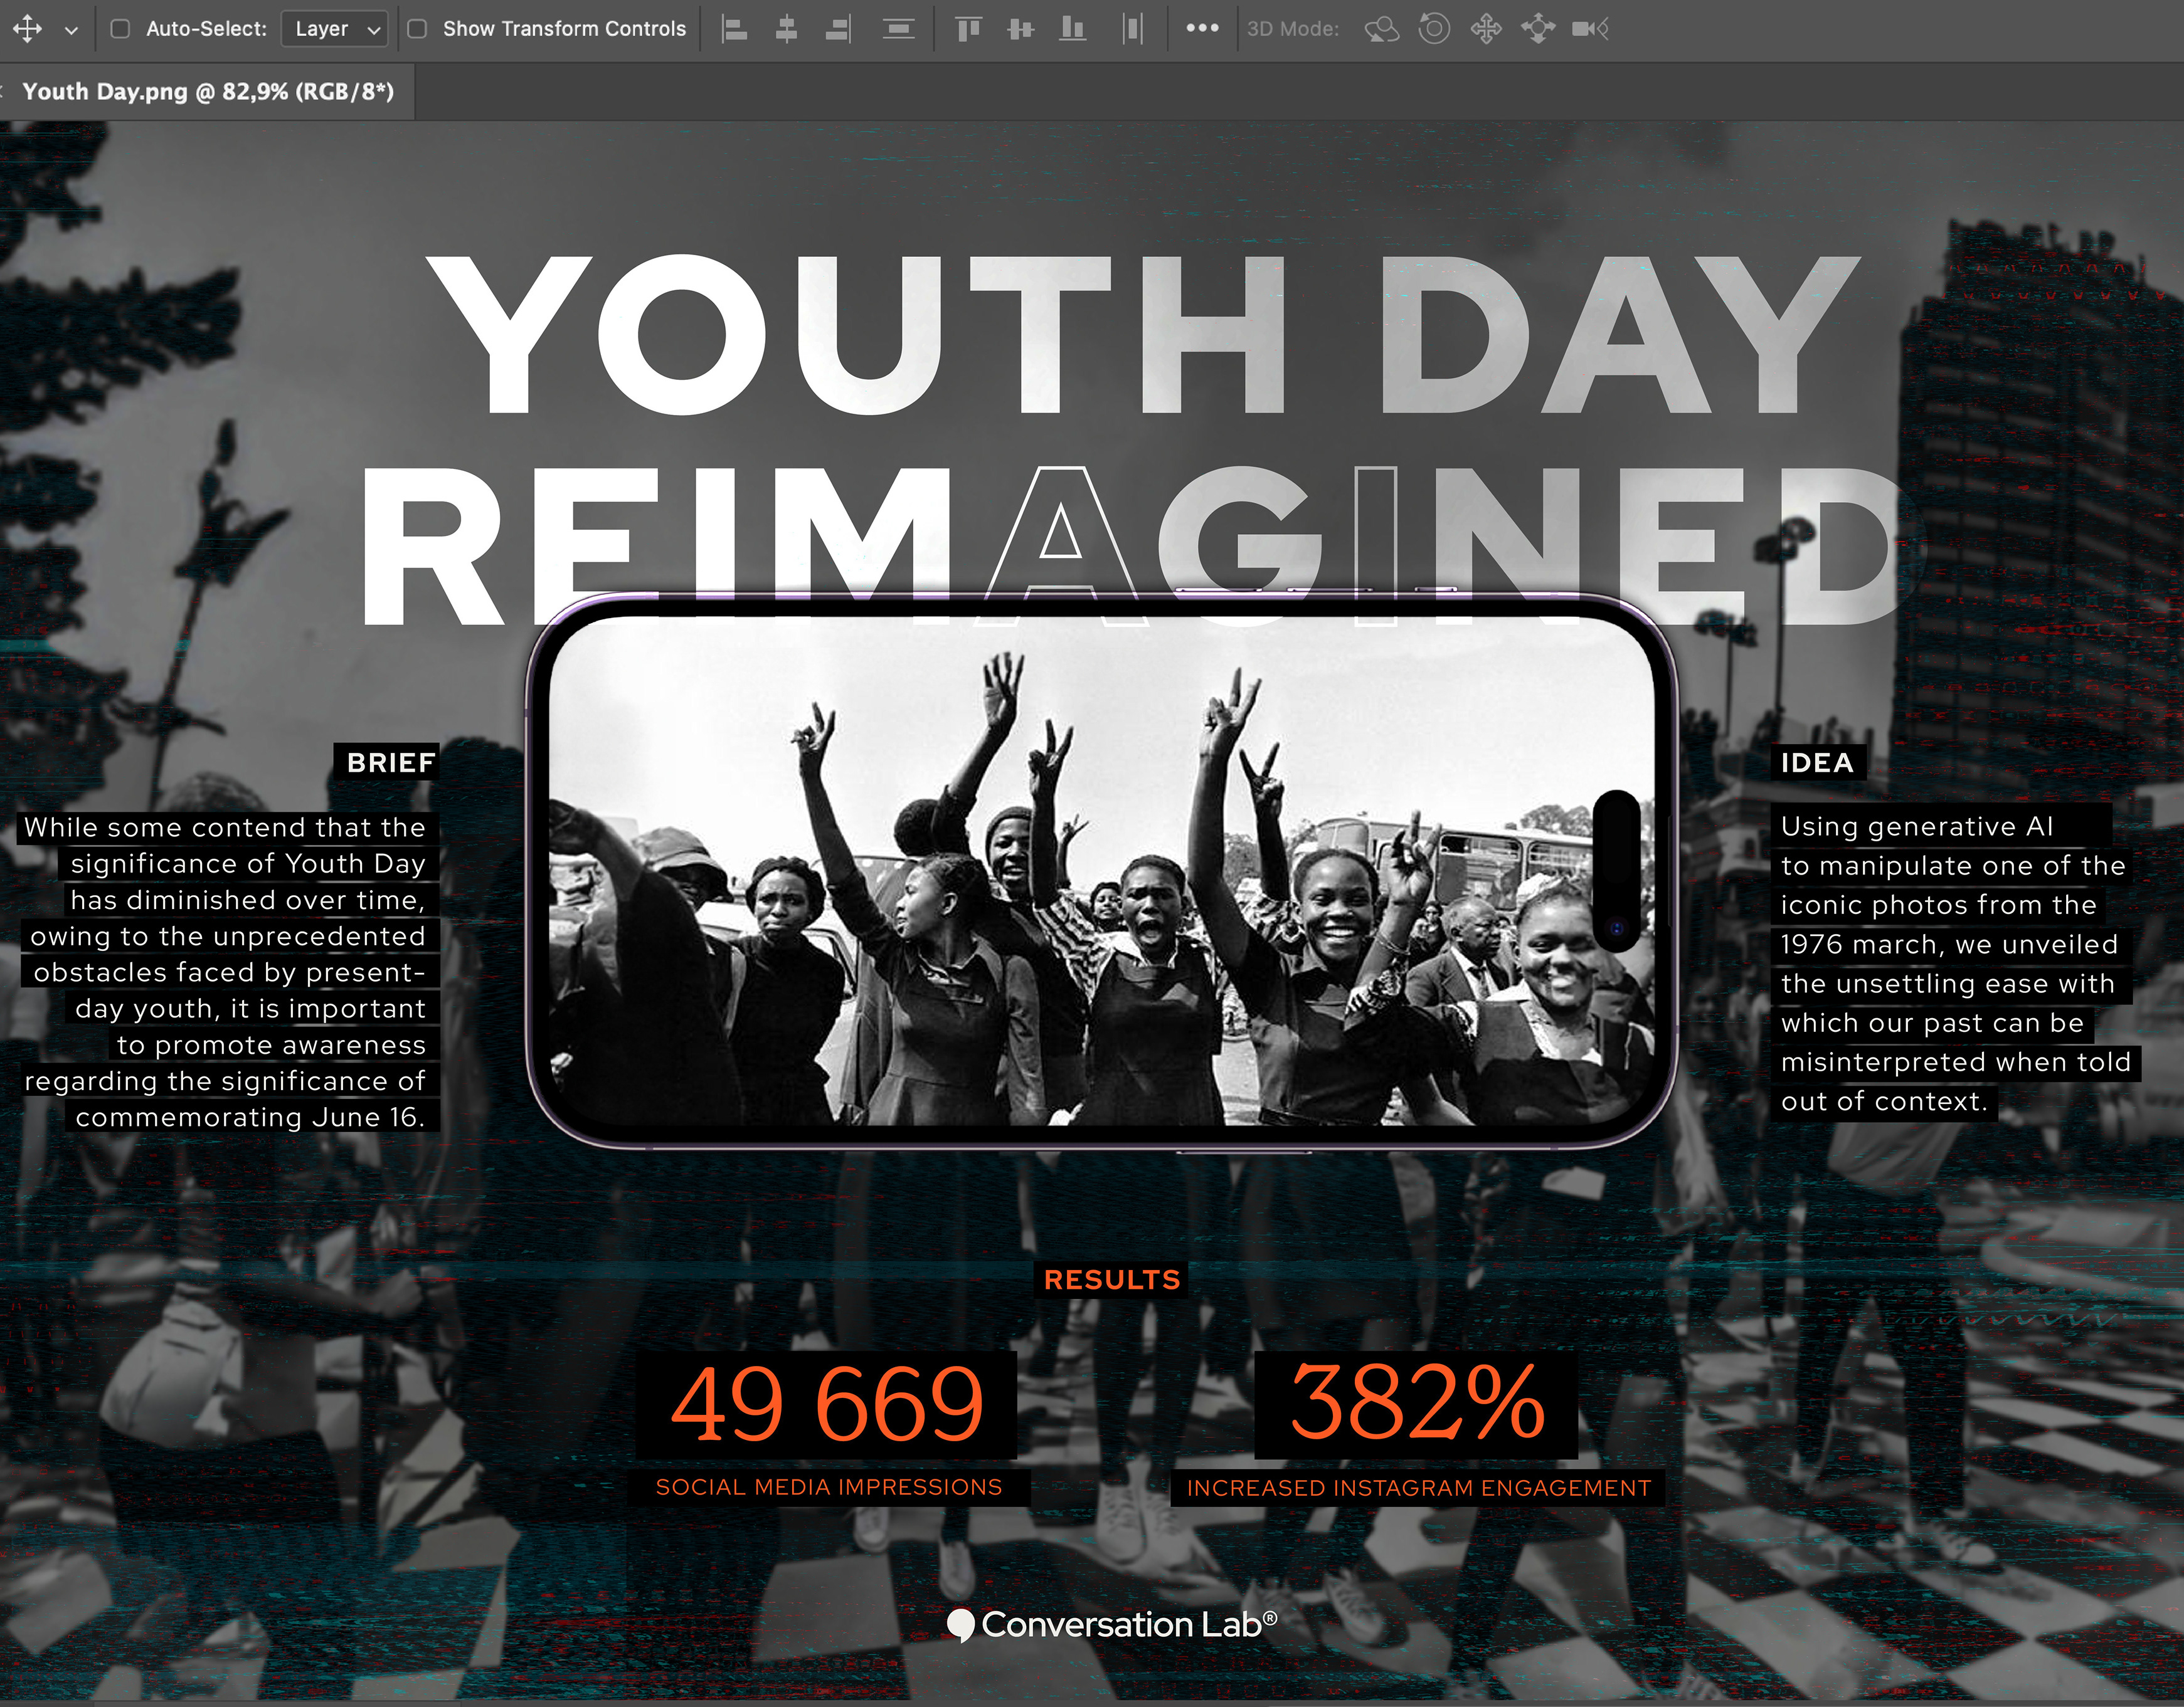Align top edges of layers

tap(967, 29)
